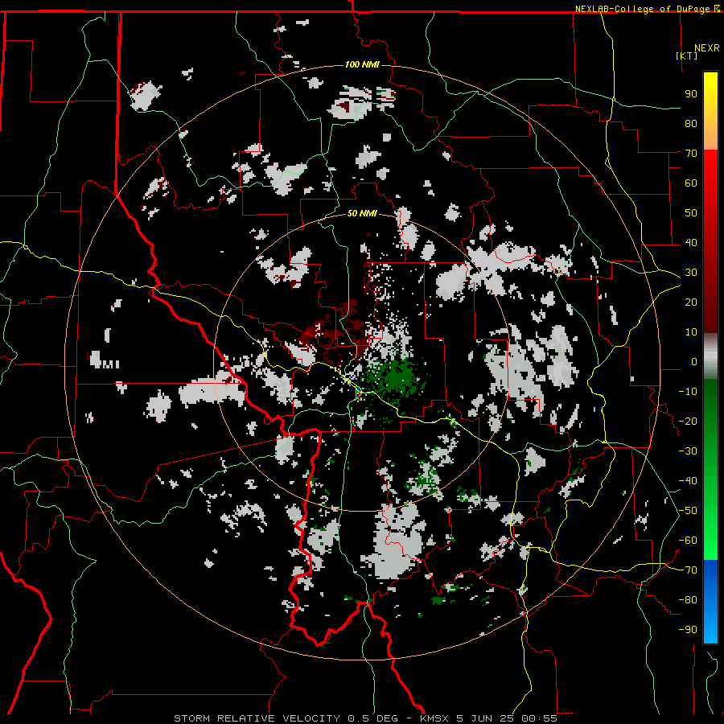Viewport: 724px width, 724px height.
Task: Click the positive 20 scale value
Action: click(x=691, y=302)
